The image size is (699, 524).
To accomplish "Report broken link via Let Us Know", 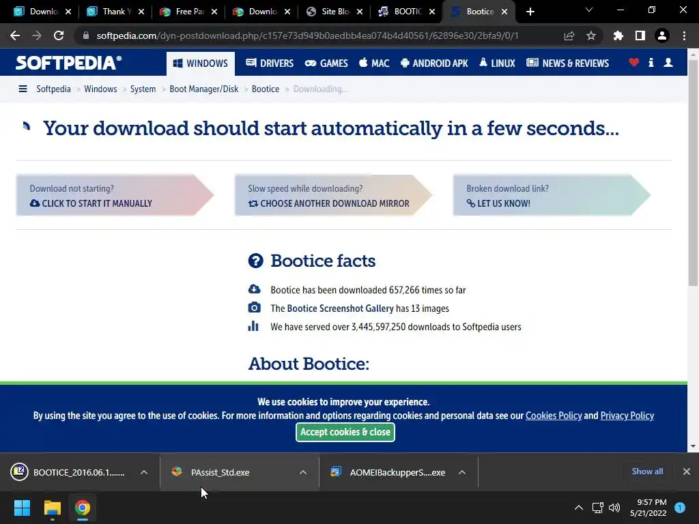I will tap(551, 195).
